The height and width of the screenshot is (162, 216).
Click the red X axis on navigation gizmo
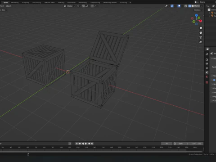pyautogui.click(x=201, y=21)
